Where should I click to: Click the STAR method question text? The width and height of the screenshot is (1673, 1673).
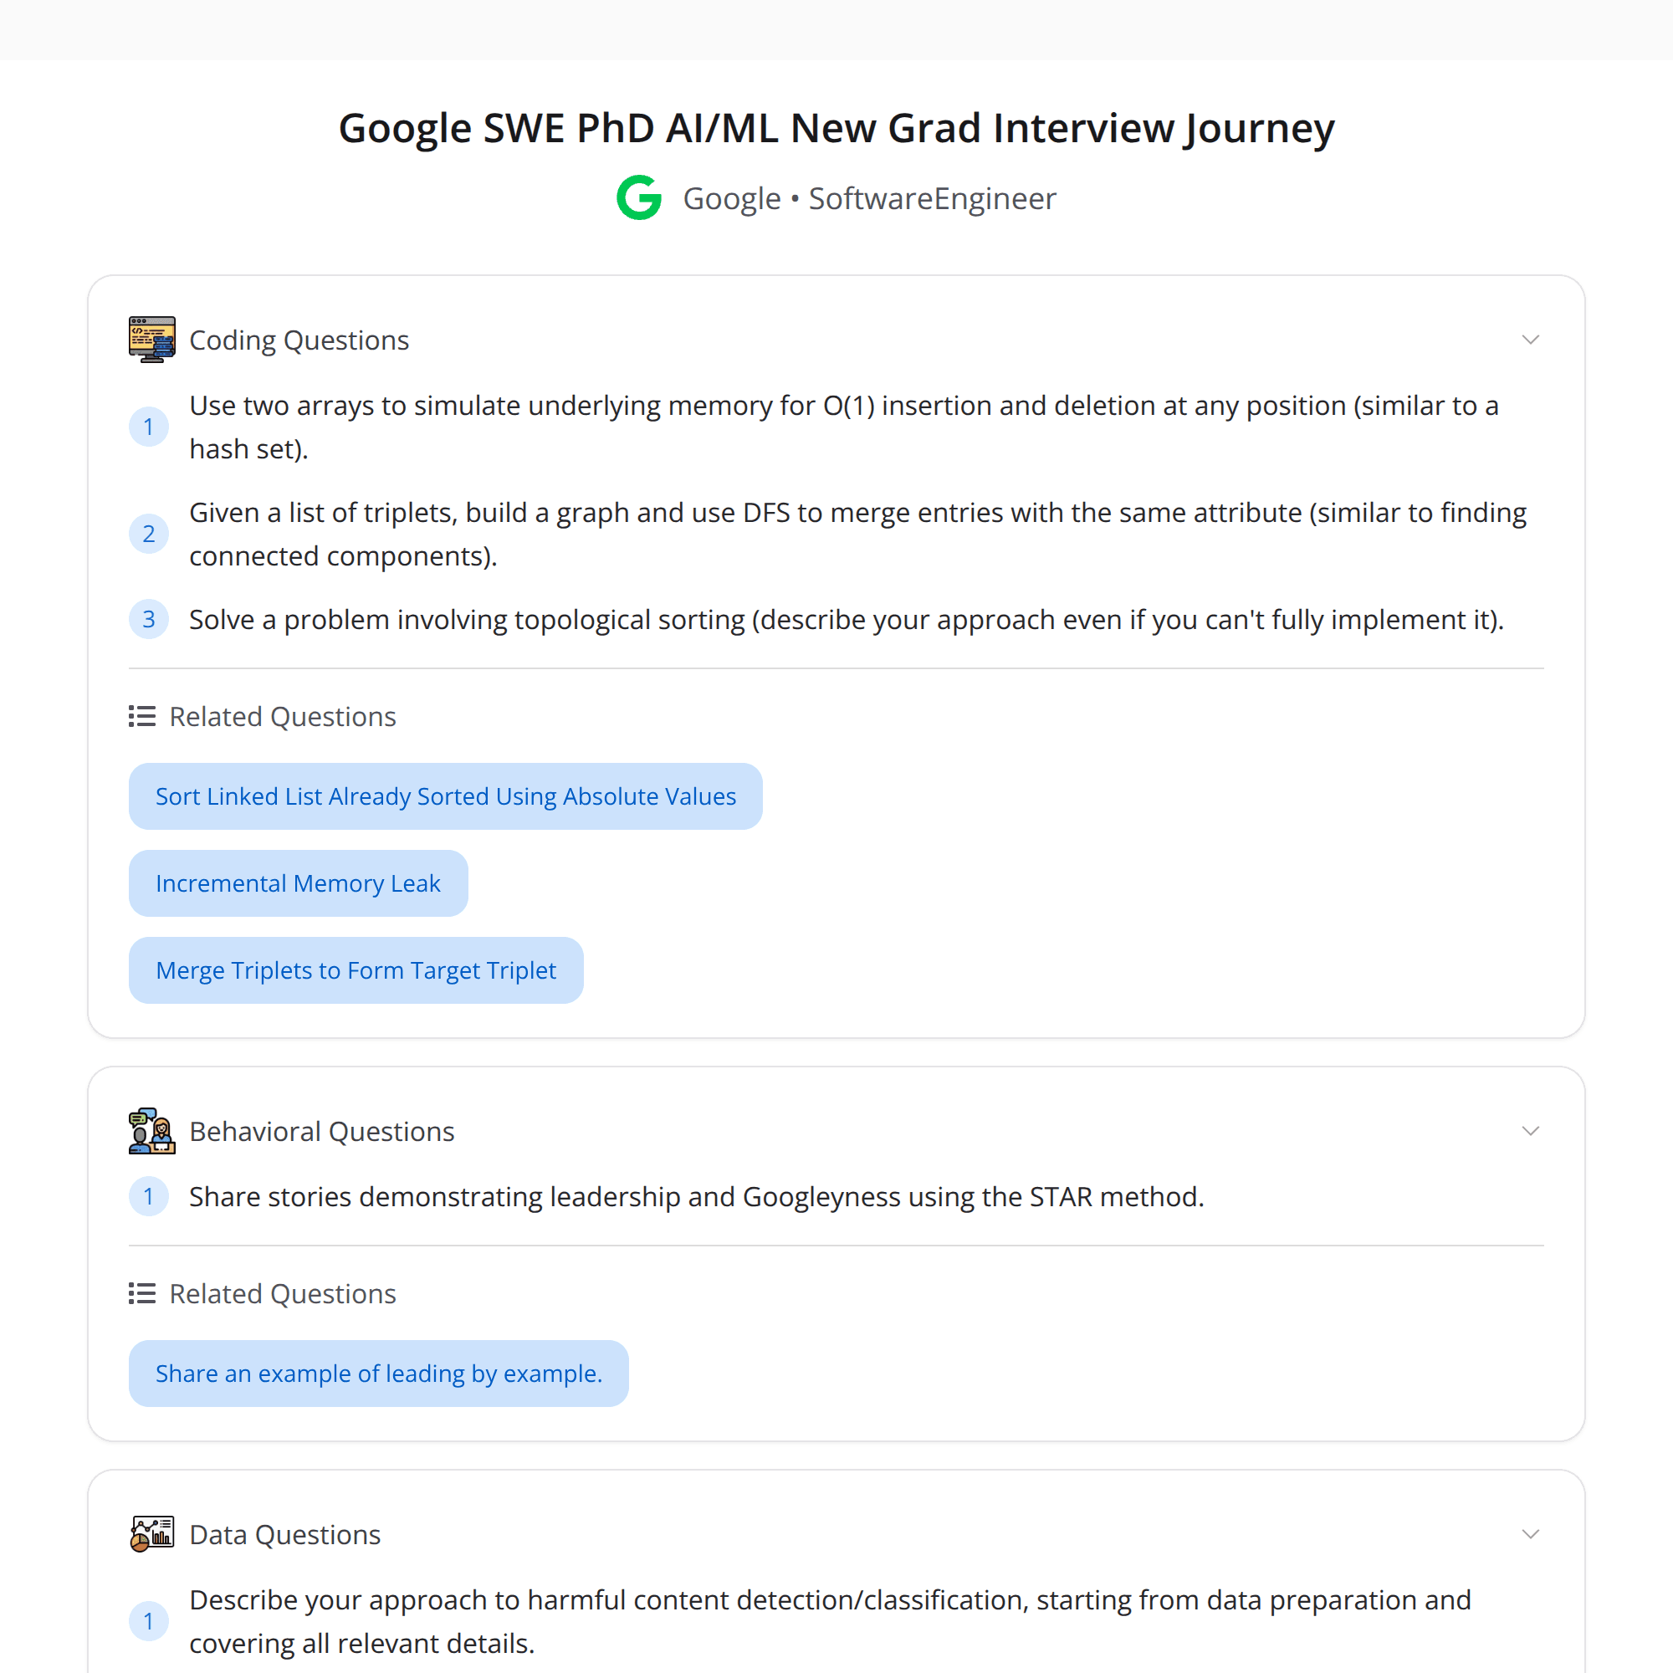[x=696, y=1196]
